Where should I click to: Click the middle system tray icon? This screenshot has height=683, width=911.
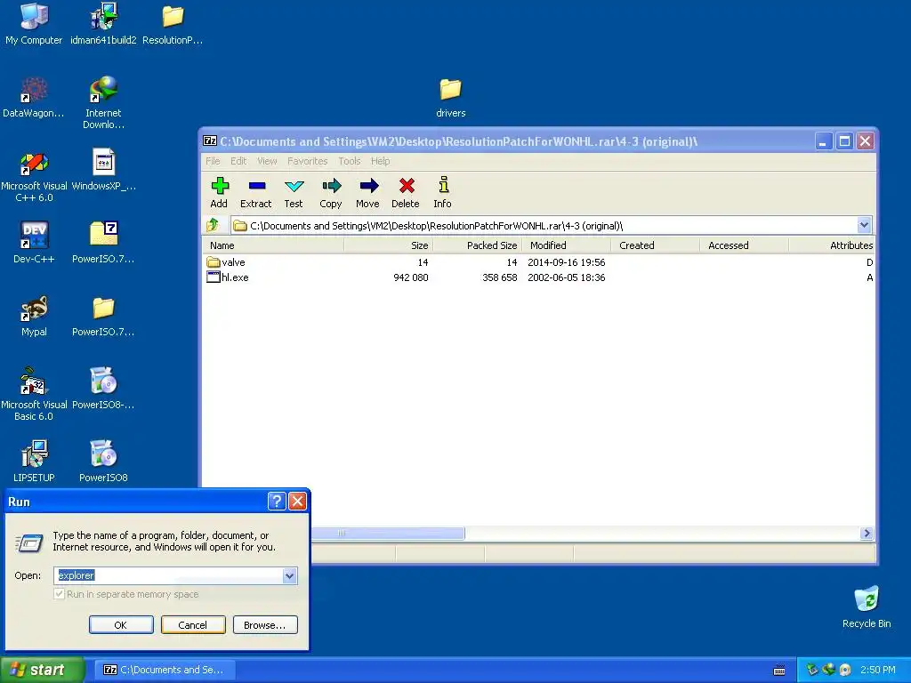click(x=828, y=670)
